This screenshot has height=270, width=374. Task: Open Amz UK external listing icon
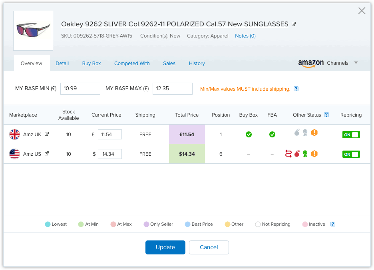point(47,134)
